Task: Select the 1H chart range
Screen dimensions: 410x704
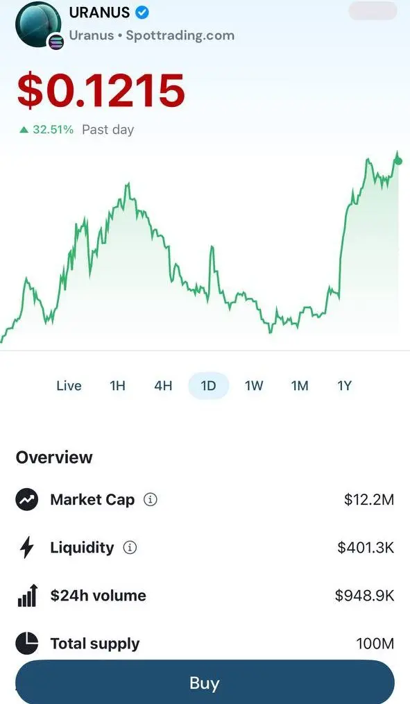Action: (117, 386)
